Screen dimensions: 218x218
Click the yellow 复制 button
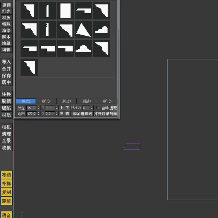tap(6, 192)
